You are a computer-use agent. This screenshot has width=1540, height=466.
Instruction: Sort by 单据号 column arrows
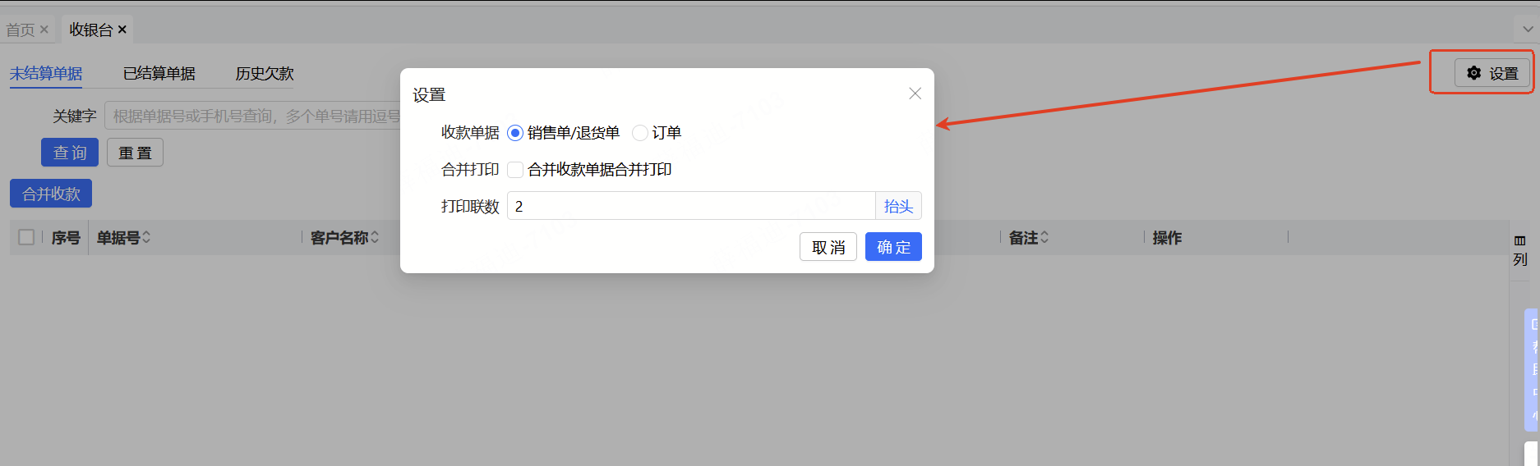tap(146, 237)
